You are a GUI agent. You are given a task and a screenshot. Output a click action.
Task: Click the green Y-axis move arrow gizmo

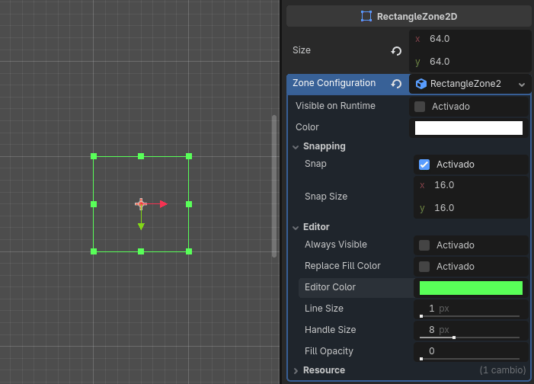[141, 226]
